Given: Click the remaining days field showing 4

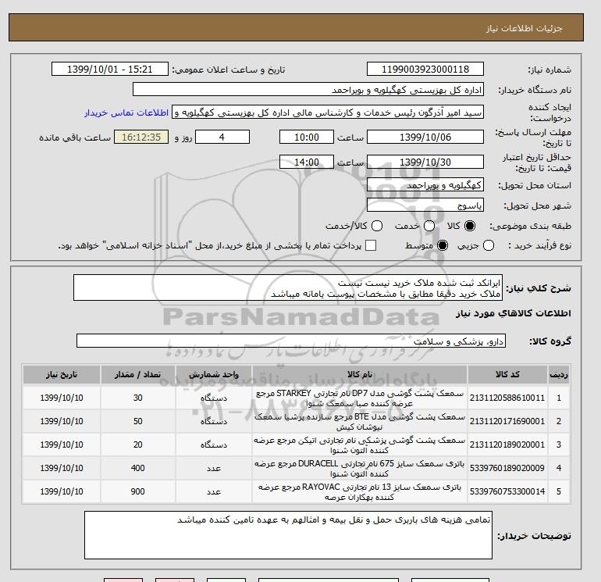Looking at the screenshot, I should click(222, 137).
